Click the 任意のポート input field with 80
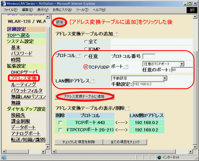 (182, 70)
